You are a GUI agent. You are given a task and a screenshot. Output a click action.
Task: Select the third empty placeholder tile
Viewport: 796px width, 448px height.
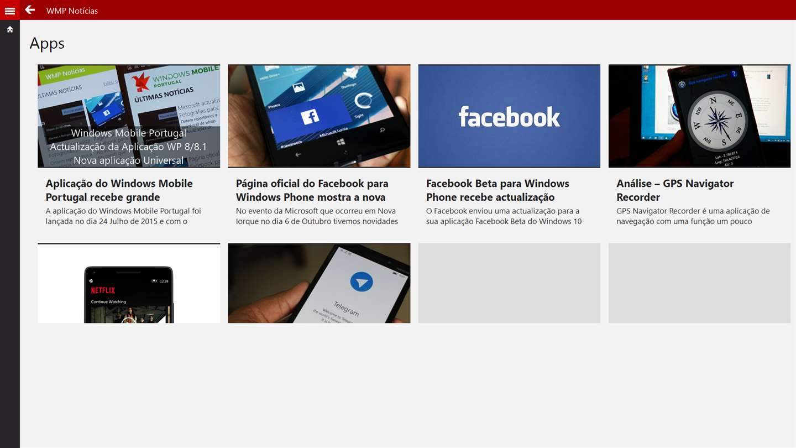(x=509, y=283)
